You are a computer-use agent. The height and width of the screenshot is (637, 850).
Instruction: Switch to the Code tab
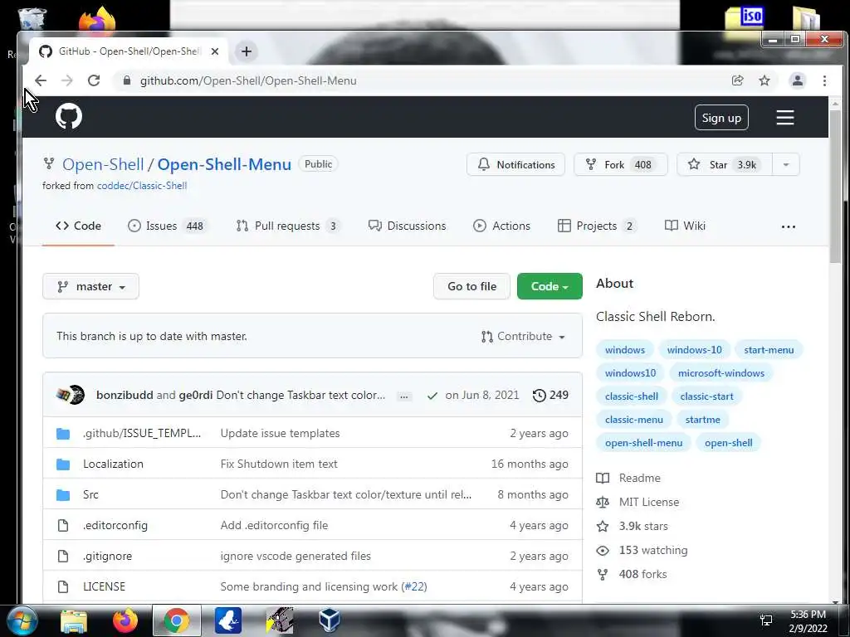tap(78, 226)
